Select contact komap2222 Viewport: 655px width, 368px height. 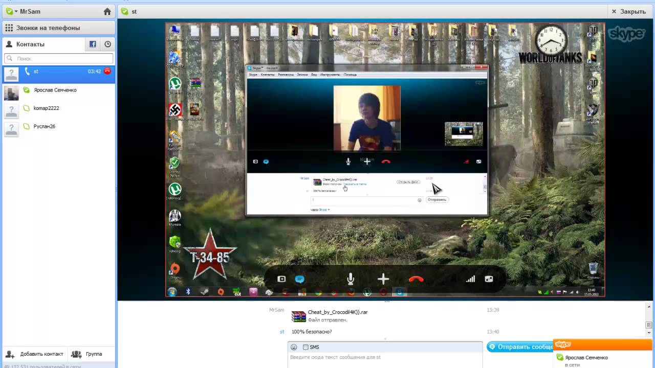58,110
